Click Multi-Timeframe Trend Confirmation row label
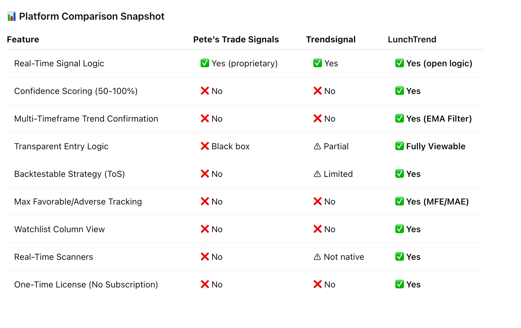The width and height of the screenshot is (521, 328). coord(86,119)
